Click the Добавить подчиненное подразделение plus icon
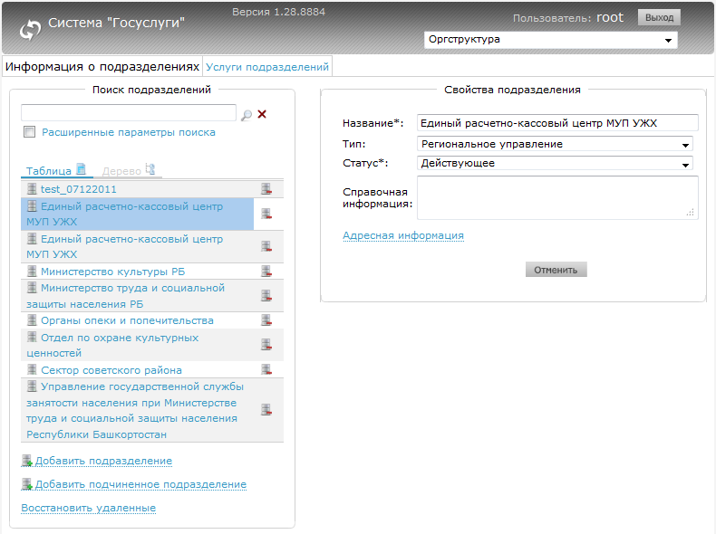Screen dimensions: 716x534 [x=27, y=484]
